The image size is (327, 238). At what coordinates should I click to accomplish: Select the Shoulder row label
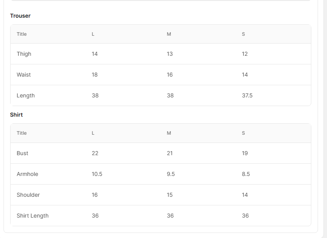coord(28,195)
